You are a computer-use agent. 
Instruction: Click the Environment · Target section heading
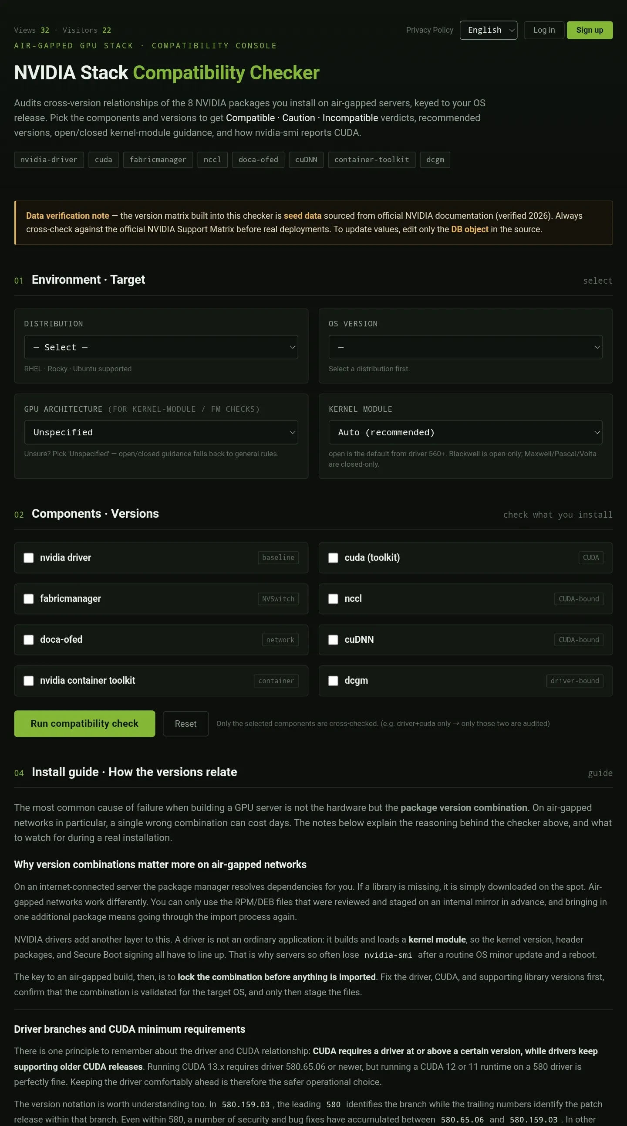coord(88,280)
